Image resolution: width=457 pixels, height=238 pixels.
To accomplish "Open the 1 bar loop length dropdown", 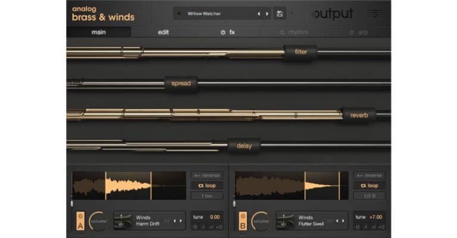I will click(x=207, y=196).
